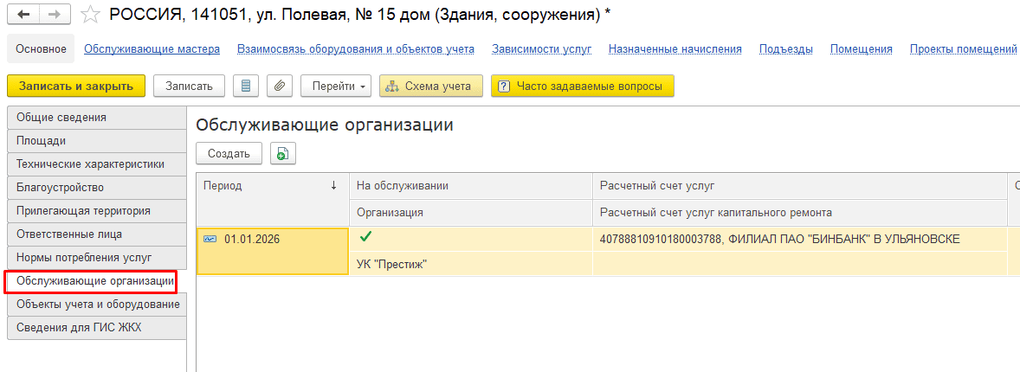Click the record icon beside date 01.01.2026
This screenshot has width=1020, height=372.
(x=210, y=240)
